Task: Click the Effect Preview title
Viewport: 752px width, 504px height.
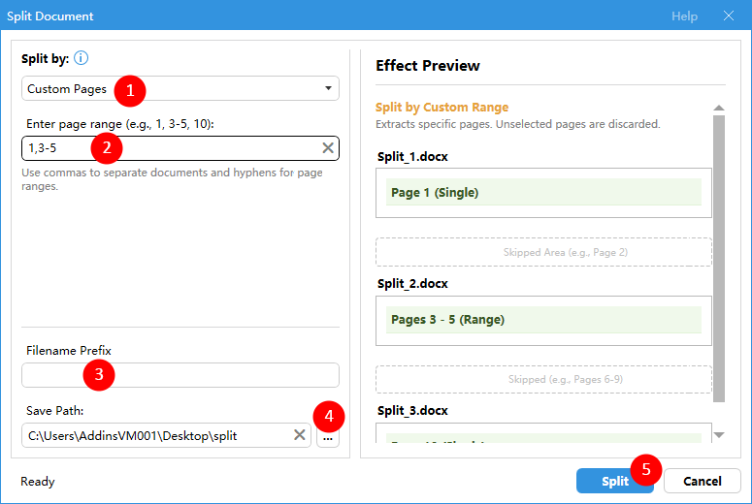Action: coord(427,66)
